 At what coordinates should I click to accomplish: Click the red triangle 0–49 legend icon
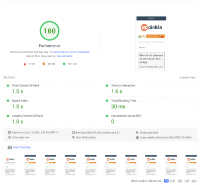click(25, 64)
